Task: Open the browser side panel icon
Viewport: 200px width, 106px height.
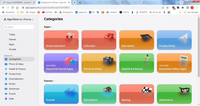Action: pos(187,8)
